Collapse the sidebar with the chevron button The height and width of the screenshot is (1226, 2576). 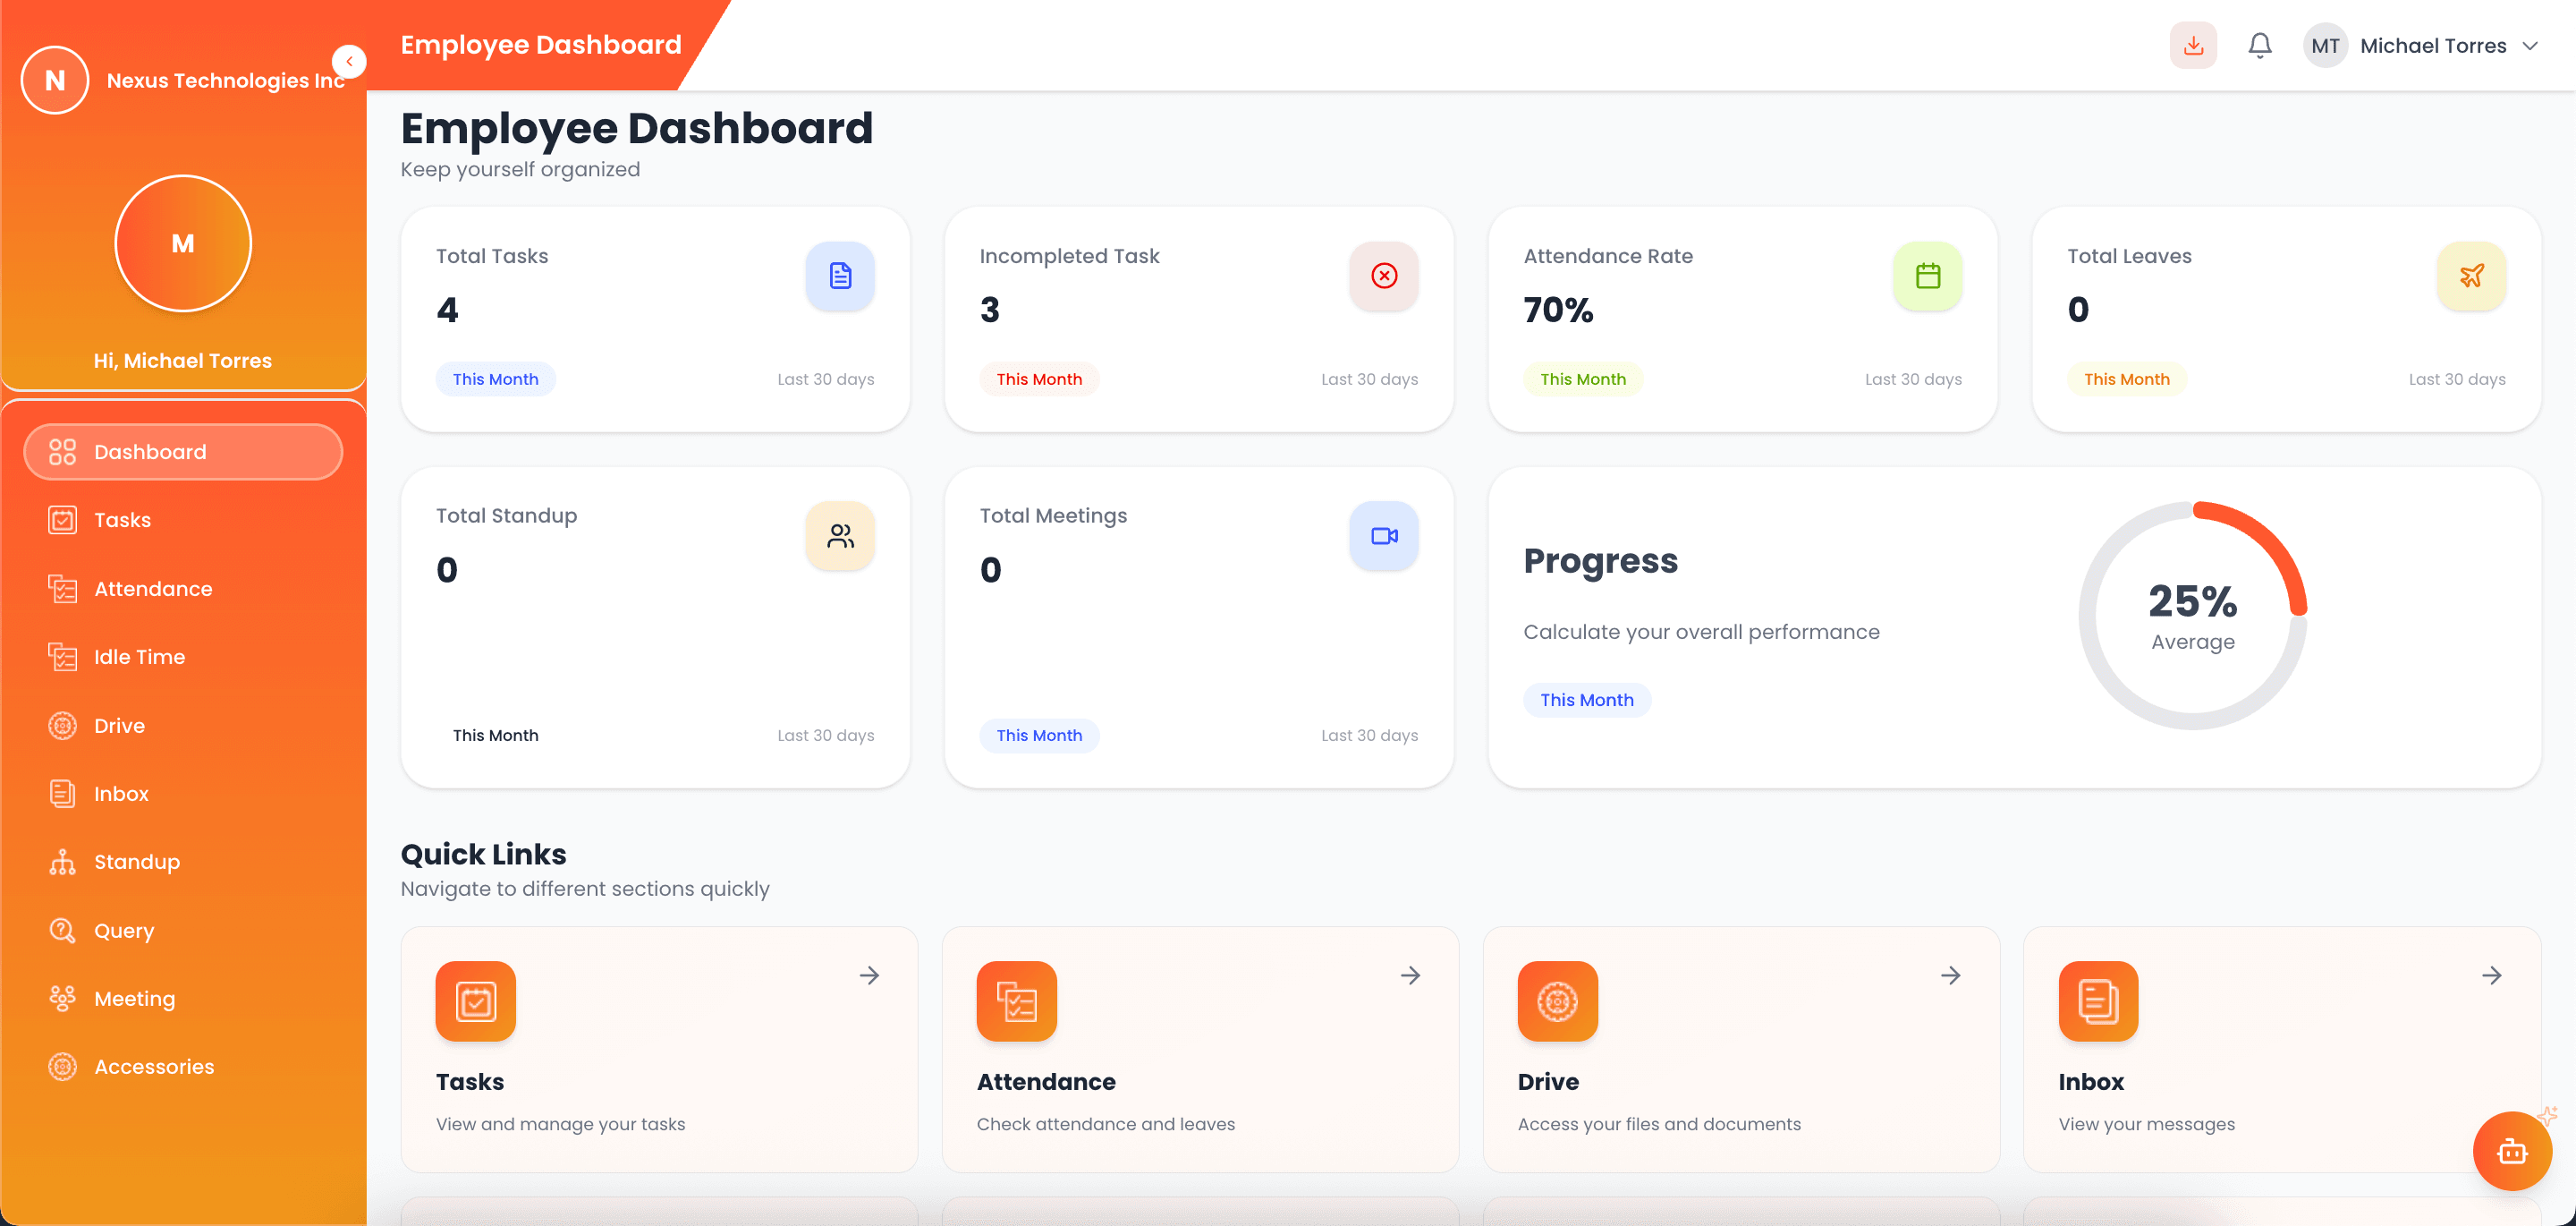tap(349, 61)
